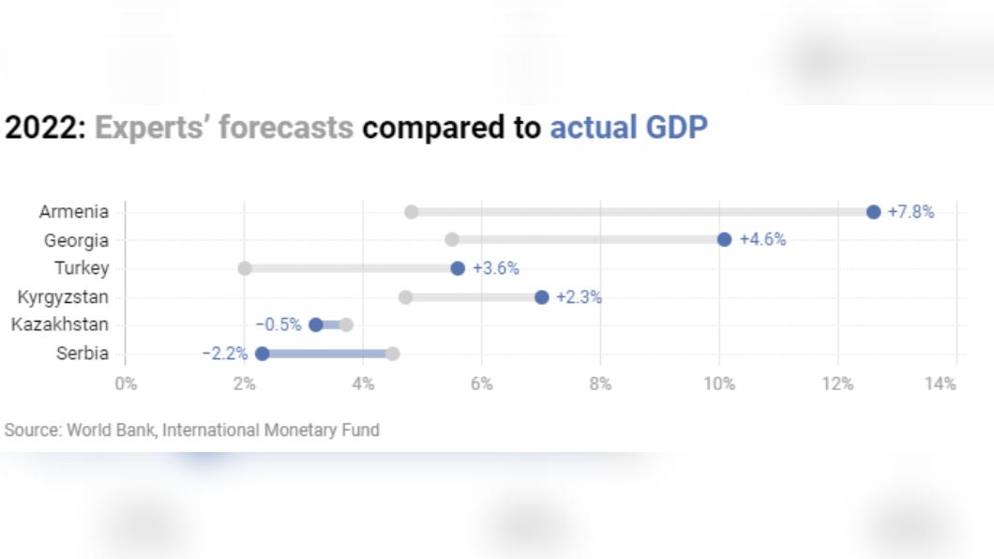This screenshot has width=994, height=559.
Task: Select Kyrgyzstan's blue actual GDP dot
Action: coord(541,297)
